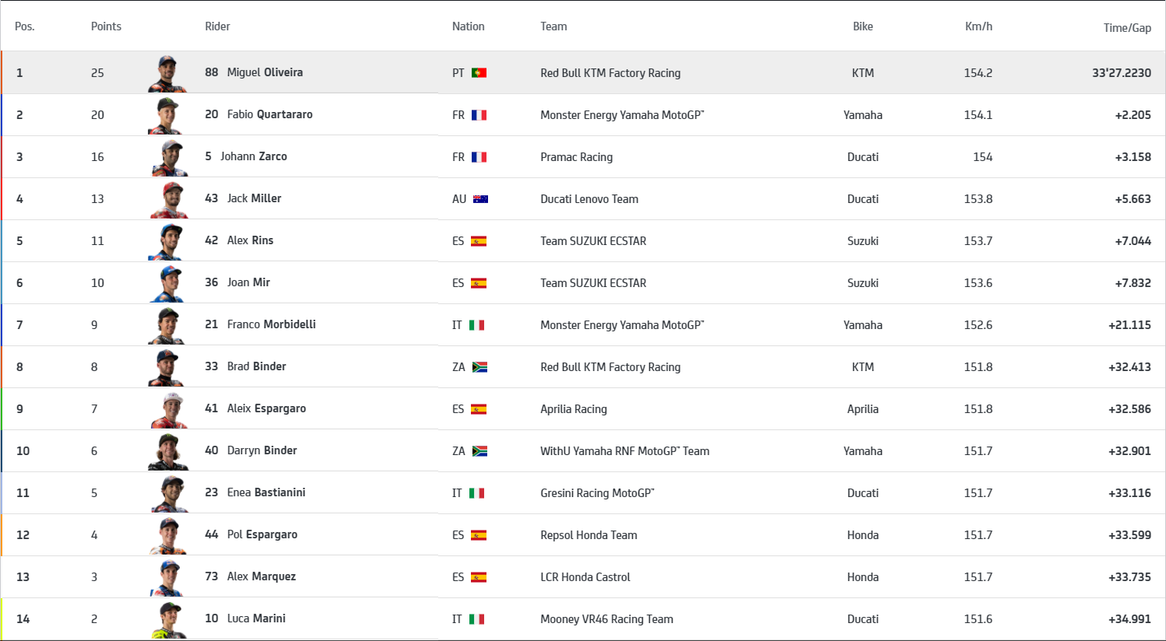
Task: Click the Portugal flag icon beside PT
Action: tap(479, 73)
